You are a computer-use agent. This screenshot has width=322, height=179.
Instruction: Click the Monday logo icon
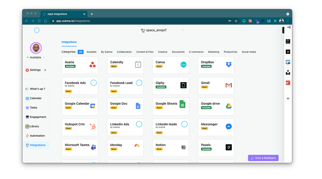coord(137,145)
